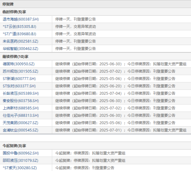Click the 继续停牌(10)家 group header
The image size is (191, 171).
(x=16, y=56)
